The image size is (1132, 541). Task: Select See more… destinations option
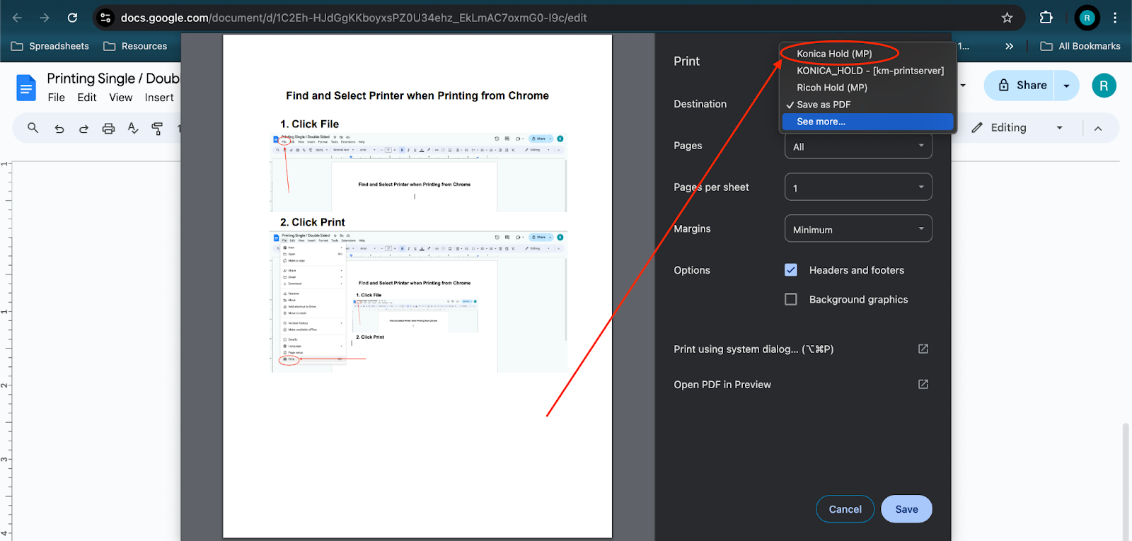click(867, 122)
